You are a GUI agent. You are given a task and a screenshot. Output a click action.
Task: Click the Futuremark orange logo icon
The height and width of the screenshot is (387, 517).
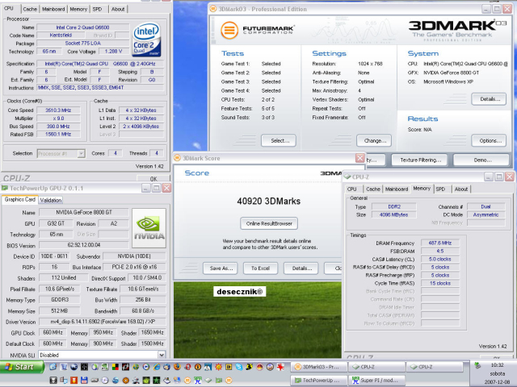pyautogui.click(x=229, y=31)
